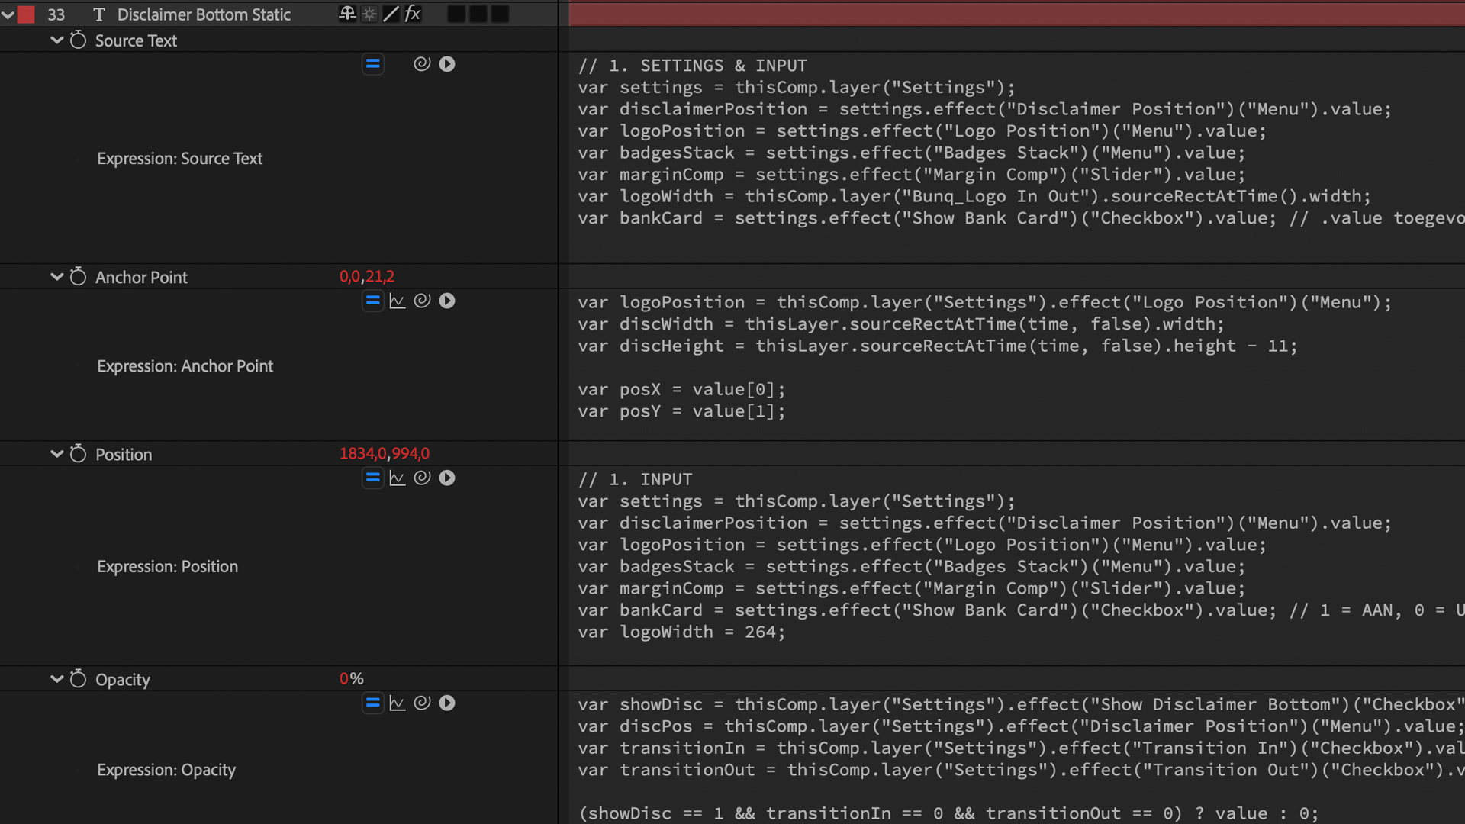Click Position X value 1834,0
Viewport: 1465px width, 824px height.
pos(362,453)
